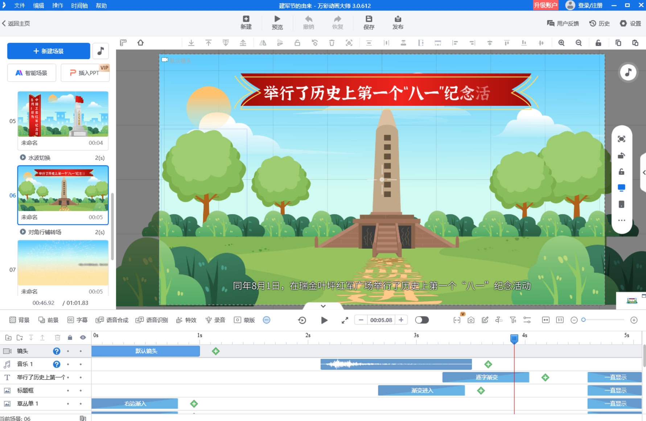
Task: Click the copy icon in the canvas toolbar
Action: 618,43
